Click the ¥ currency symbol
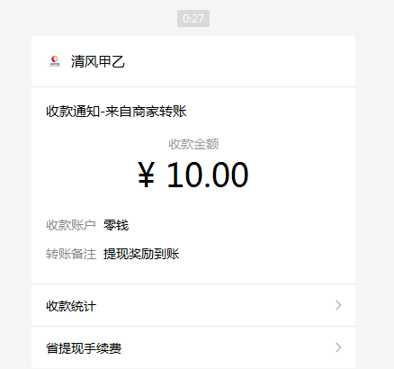Viewport: 394px width, 369px height. coord(147,175)
